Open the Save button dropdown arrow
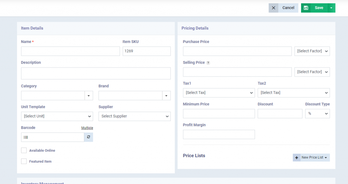 331,8
